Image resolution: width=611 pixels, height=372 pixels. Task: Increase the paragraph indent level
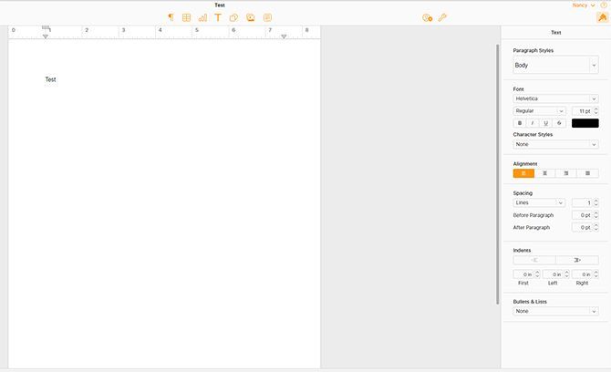tap(577, 260)
